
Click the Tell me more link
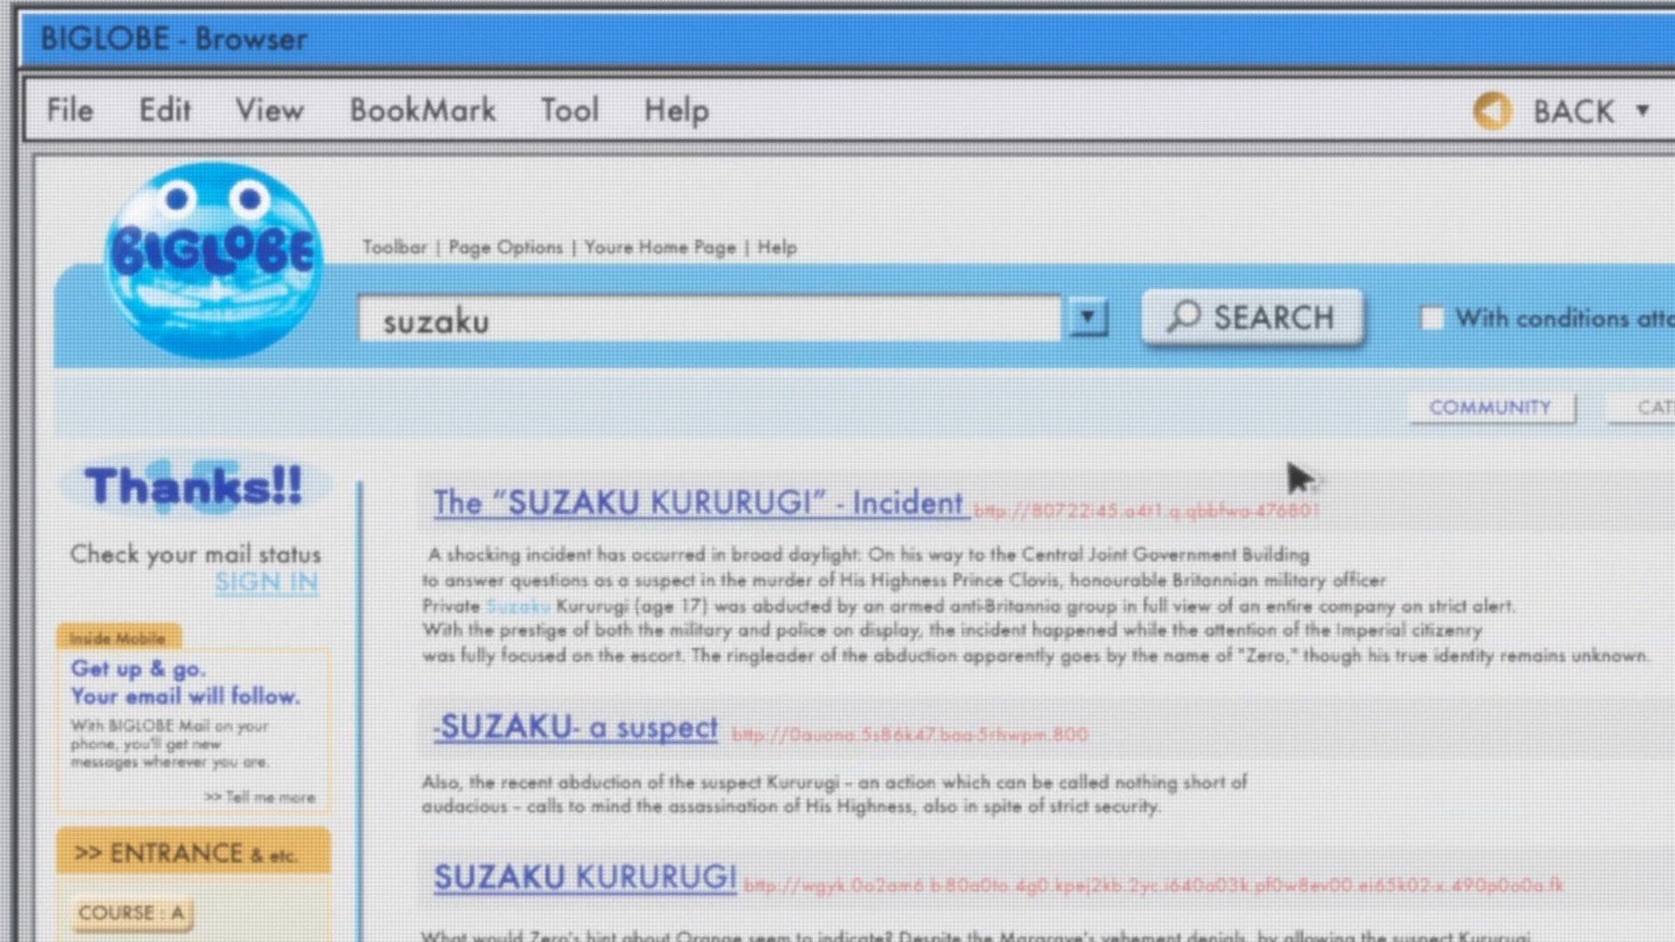(260, 797)
